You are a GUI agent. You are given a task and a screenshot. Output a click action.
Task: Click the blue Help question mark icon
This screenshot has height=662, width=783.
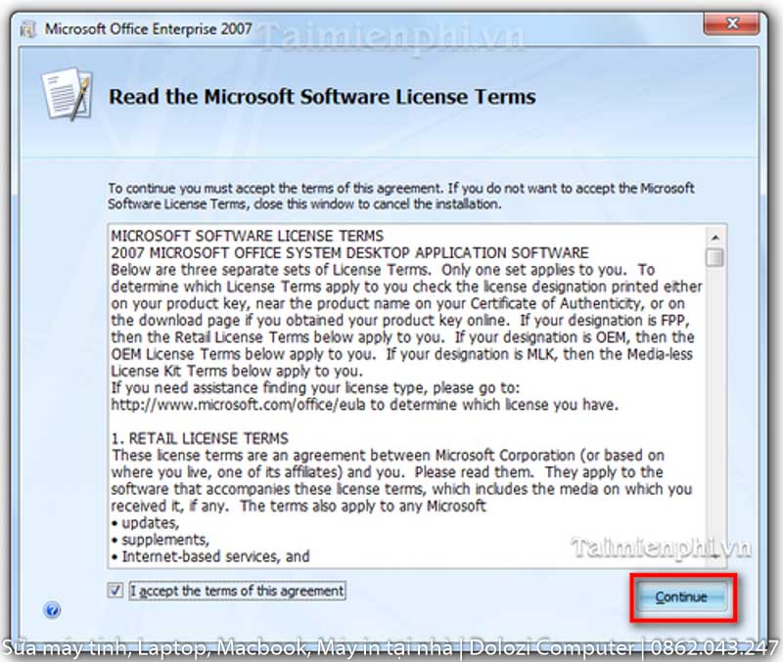click(x=53, y=610)
